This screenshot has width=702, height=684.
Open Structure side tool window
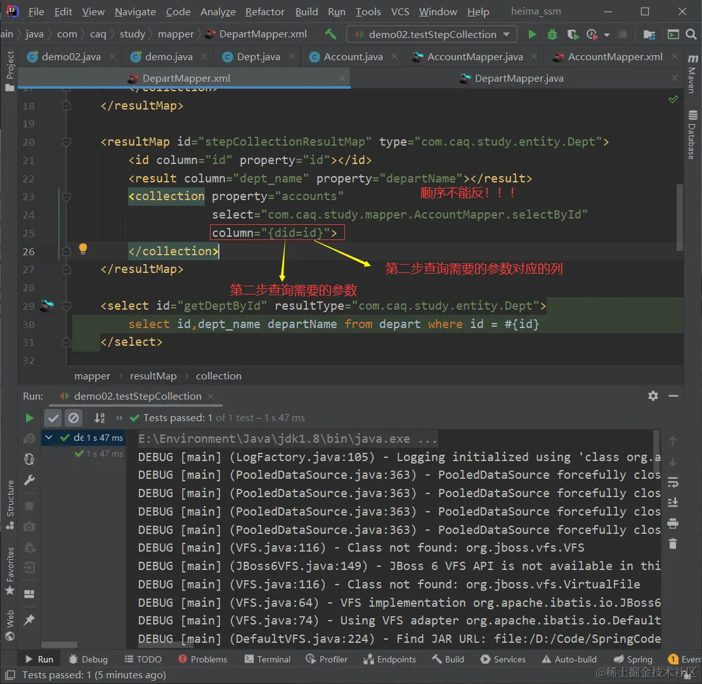(x=10, y=504)
